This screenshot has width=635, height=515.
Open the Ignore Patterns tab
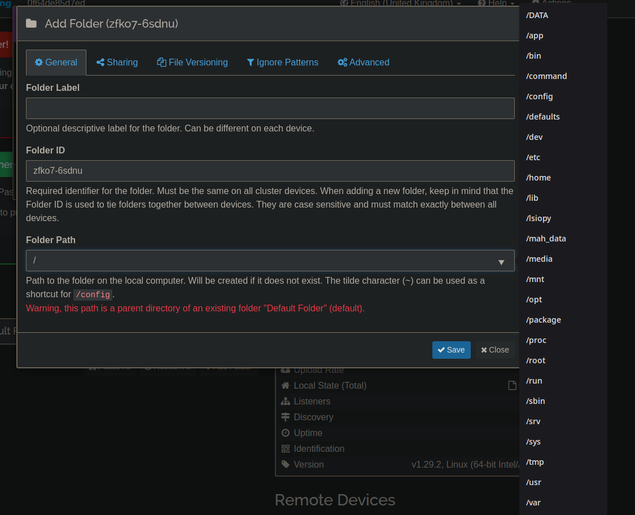(x=283, y=62)
